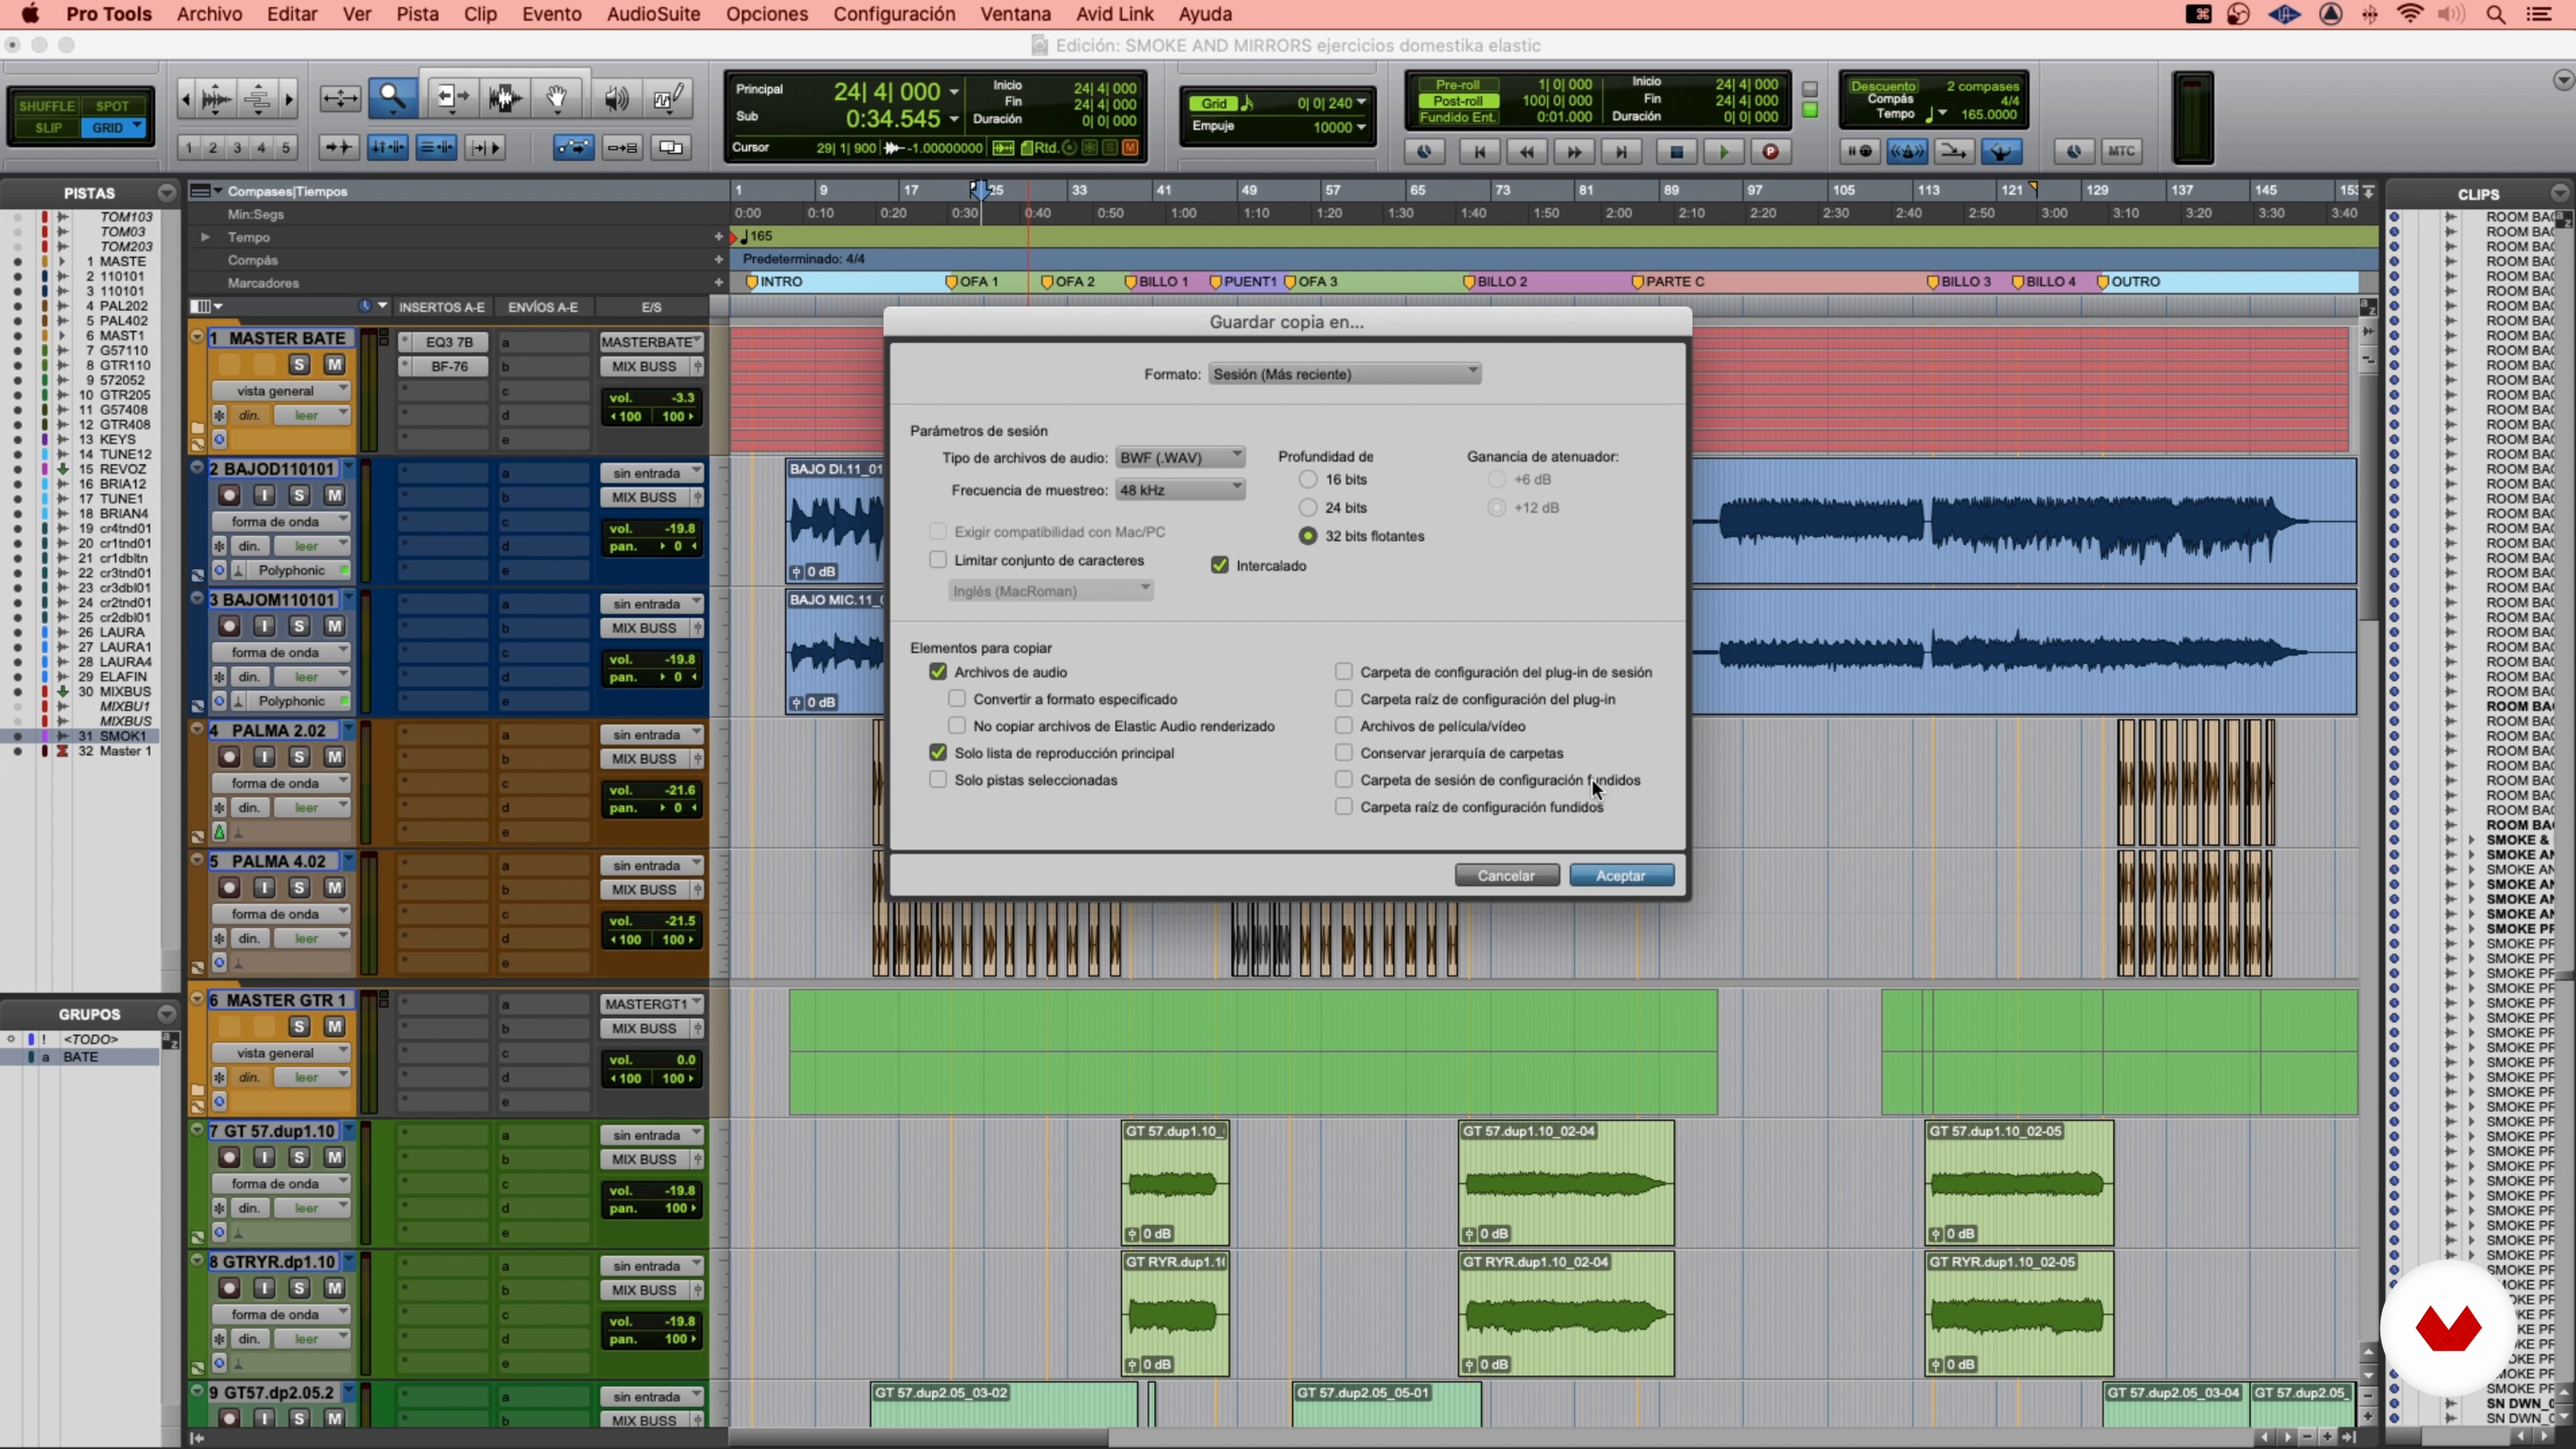
Task: Toggle Archivos de audio checkbox
Action: click(938, 672)
